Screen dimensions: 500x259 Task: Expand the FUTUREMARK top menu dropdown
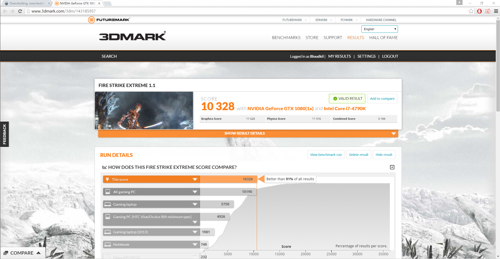point(306,20)
